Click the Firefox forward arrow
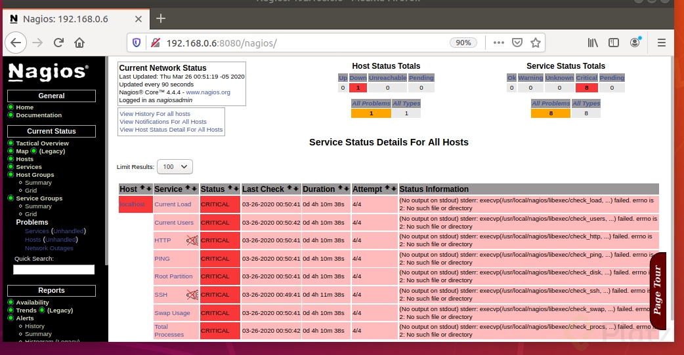 [x=37, y=43]
